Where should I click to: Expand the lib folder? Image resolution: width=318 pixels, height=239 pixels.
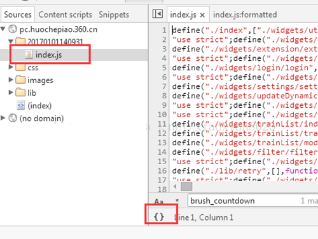point(11,93)
